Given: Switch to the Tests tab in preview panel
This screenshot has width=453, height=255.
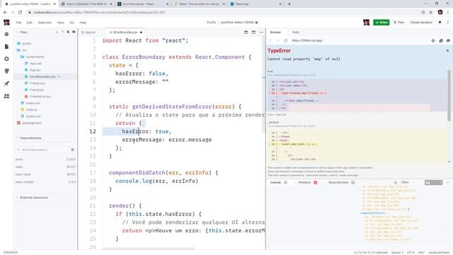Looking at the screenshot, I should coord(296,32).
